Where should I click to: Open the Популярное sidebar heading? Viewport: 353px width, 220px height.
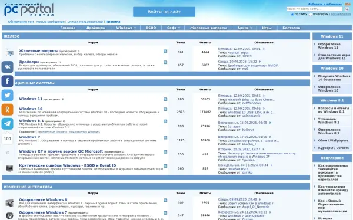point(332,158)
